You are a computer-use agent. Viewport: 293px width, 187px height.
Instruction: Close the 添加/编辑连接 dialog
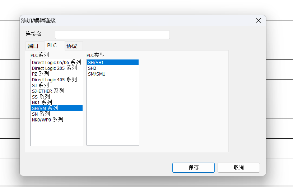pos(258,20)
